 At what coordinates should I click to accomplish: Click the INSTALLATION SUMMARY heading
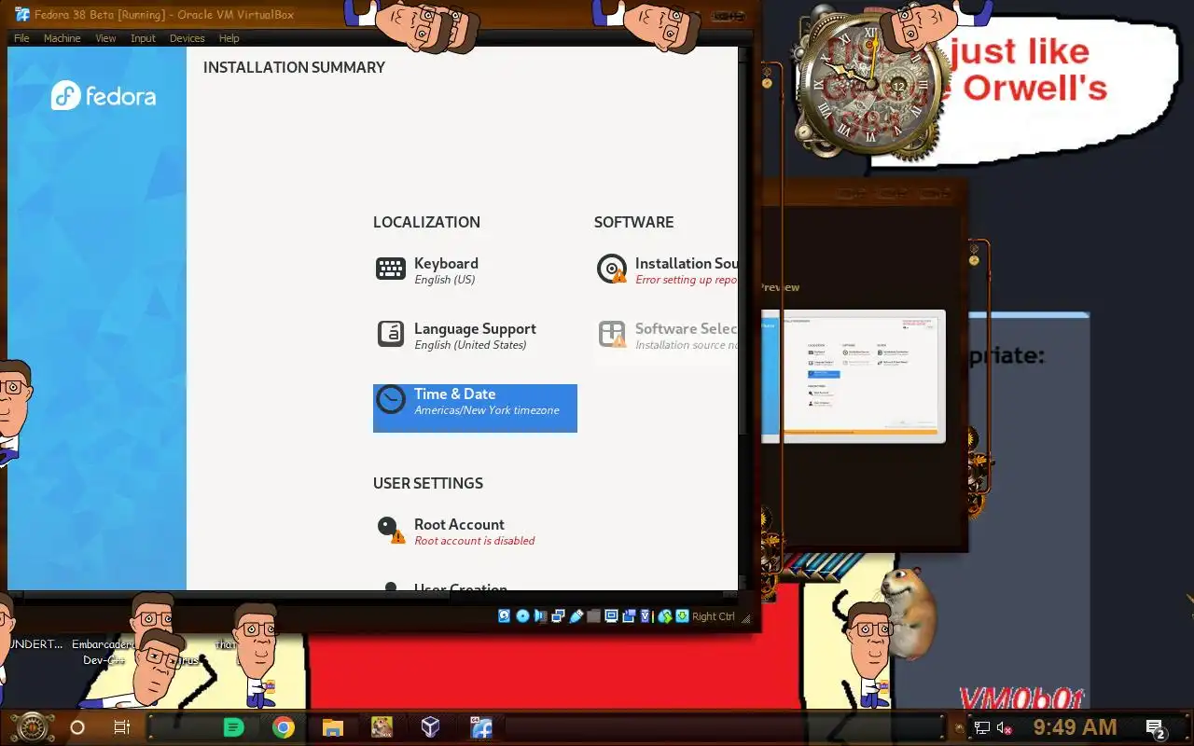pyautogui.click(x=294, y=67)
